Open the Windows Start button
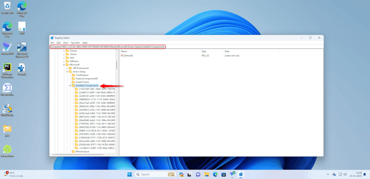370x179 pixels. tap(130, 175)
